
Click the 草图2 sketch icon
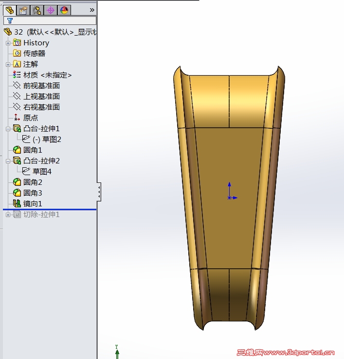pyautogui.click(x=26, y=139)
